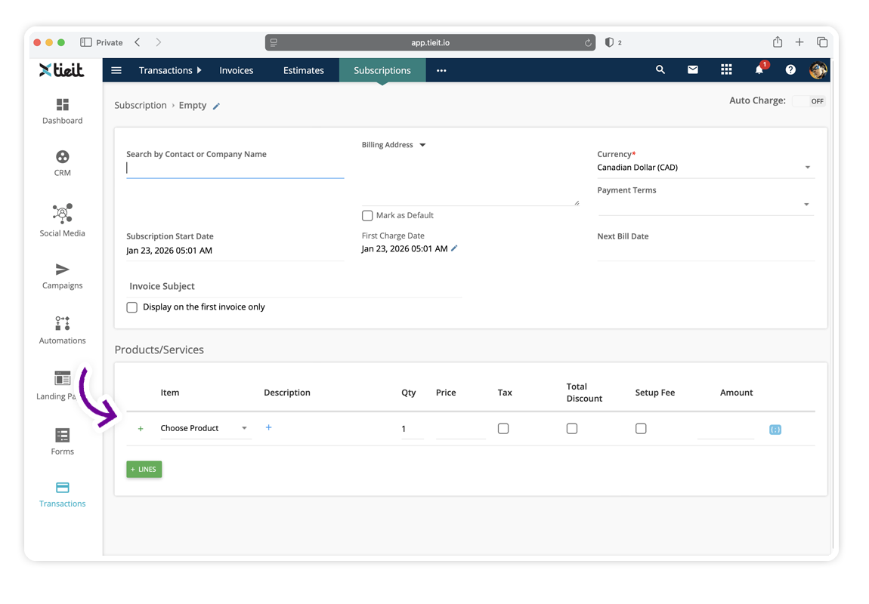Click the green + LINES button
Viewport: 869px width, 604px height.
pos(144,470)
